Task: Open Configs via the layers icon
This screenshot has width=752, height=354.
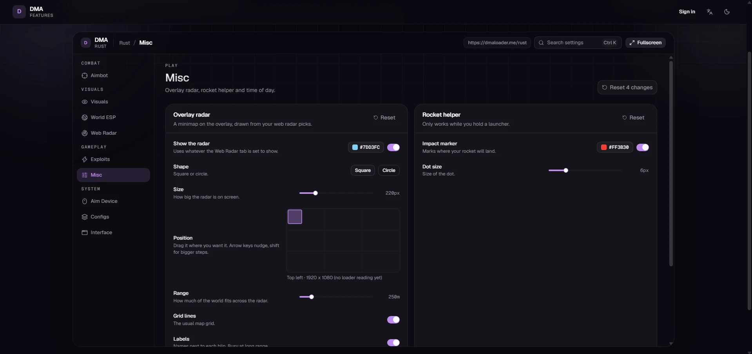Action: click(85, 217)
